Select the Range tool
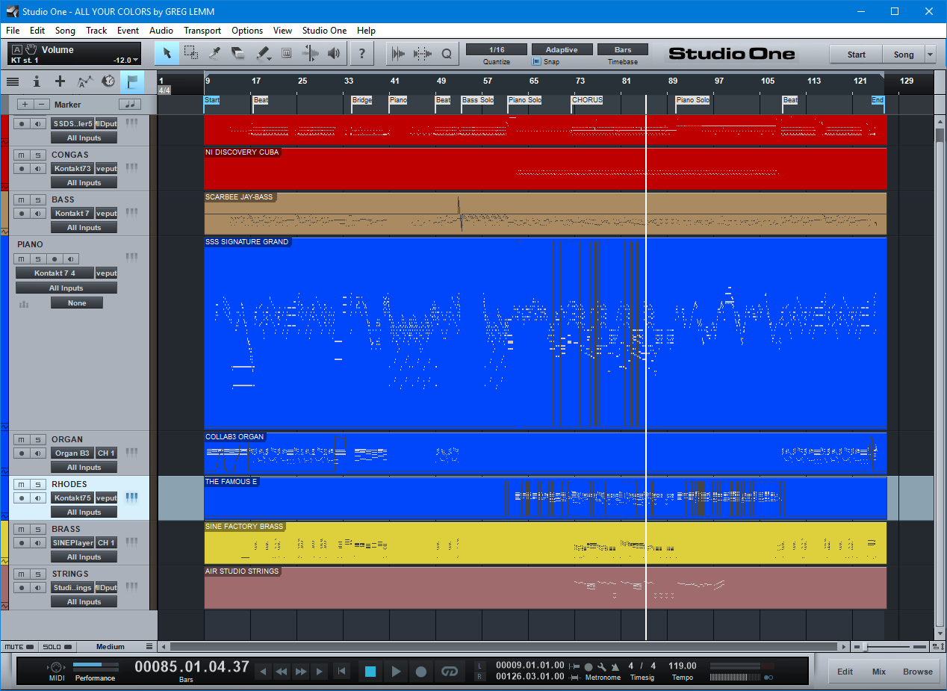The width and height of the screenshot is (947, 691). click(x=191, y=53)
